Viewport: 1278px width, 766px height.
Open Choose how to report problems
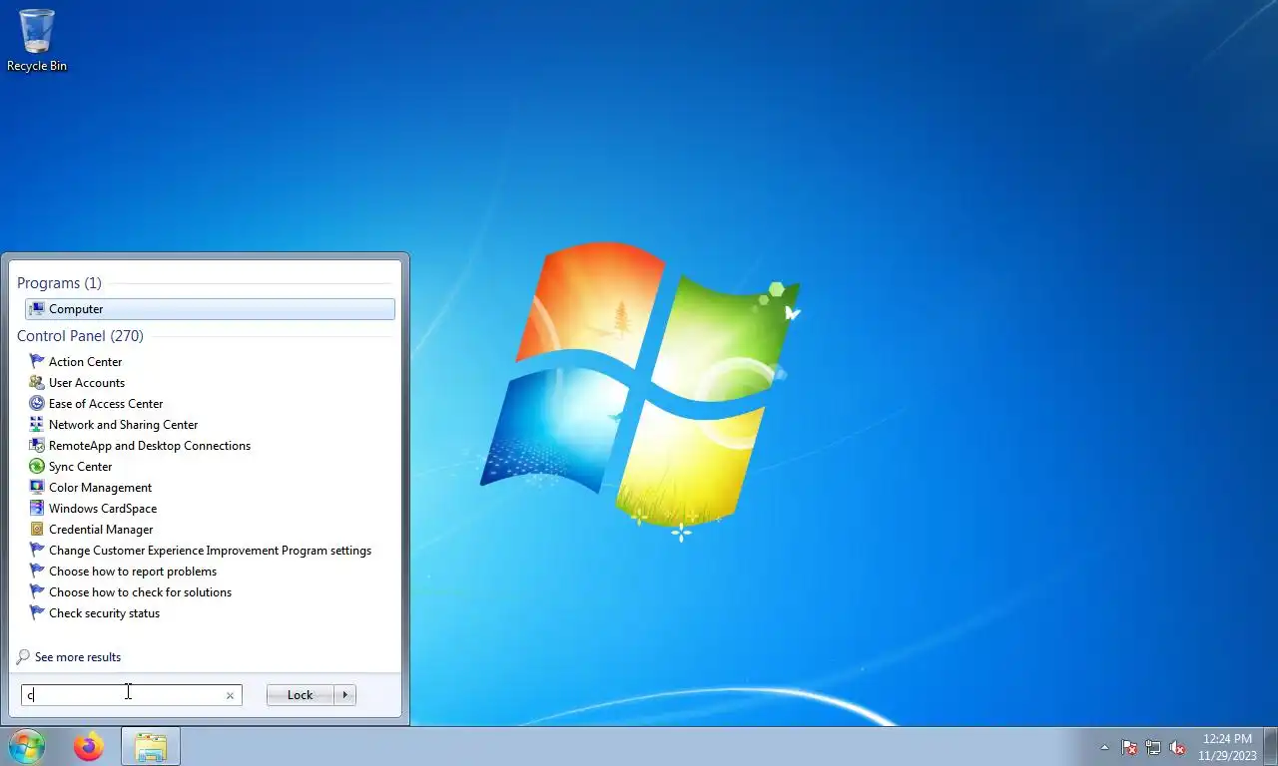(133, 572)
